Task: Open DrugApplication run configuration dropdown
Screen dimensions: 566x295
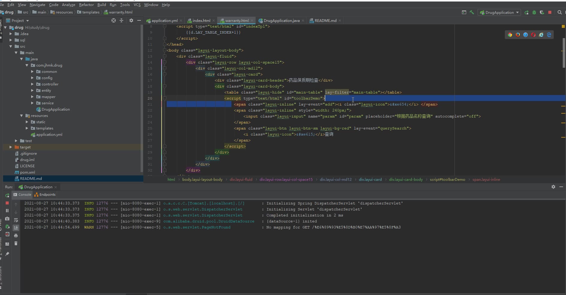Action: (x=499, y=12)
